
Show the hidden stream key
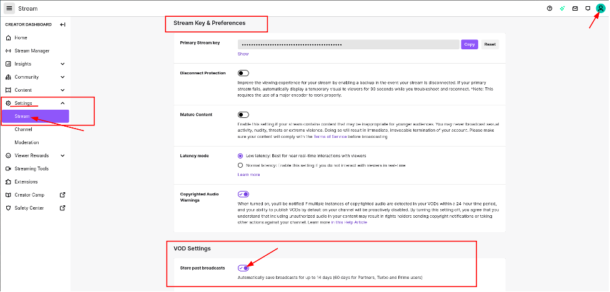(243, 54)
